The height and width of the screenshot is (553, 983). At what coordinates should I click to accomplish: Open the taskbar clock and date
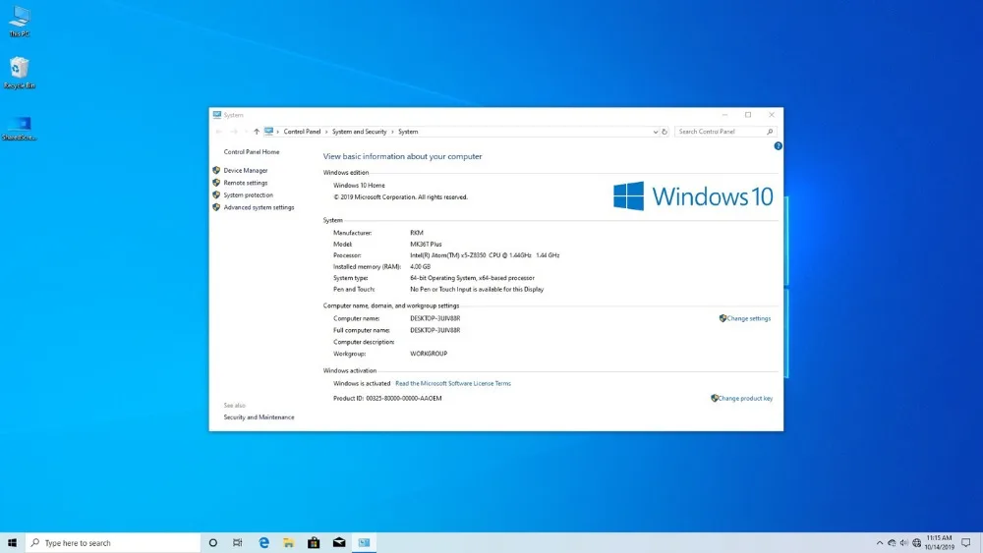click(939, 542)
